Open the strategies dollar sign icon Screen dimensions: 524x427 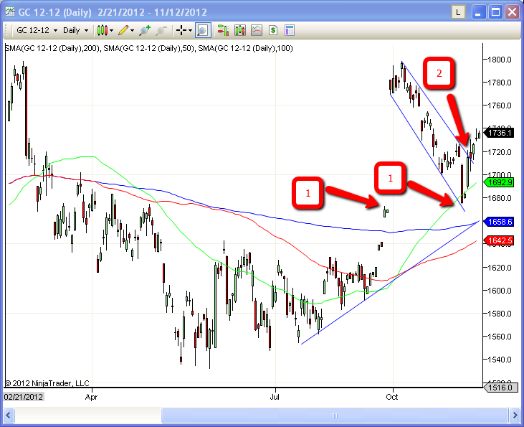tap(273, 30)
